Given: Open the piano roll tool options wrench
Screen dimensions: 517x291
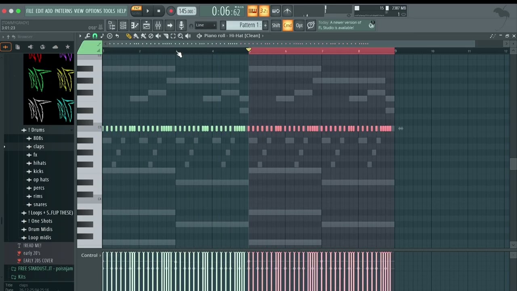Looking at the screenshot, I should pos(87,36).
